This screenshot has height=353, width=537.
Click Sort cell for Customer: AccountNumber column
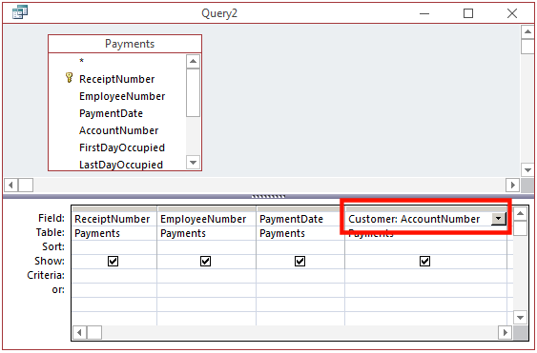click(426, 247)
